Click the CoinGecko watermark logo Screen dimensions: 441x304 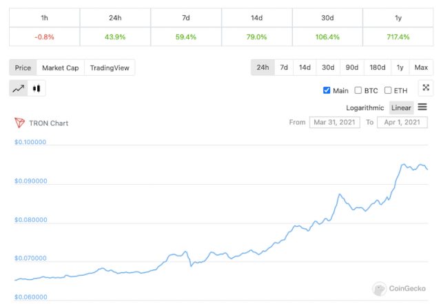[379, 289]
